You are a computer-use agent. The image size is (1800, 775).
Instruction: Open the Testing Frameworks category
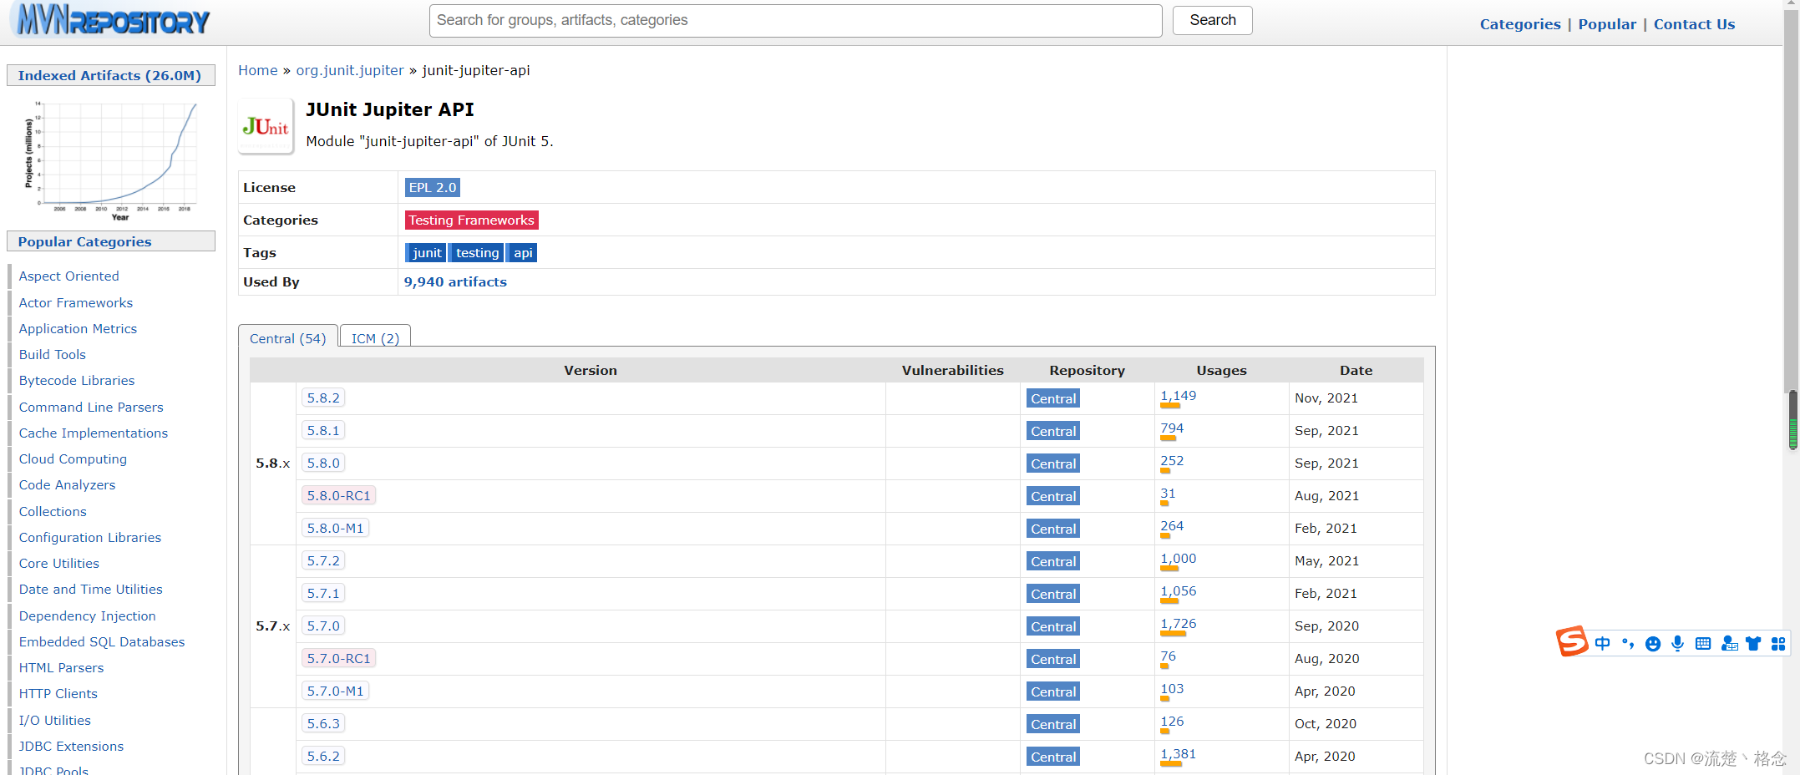[471, 220]
